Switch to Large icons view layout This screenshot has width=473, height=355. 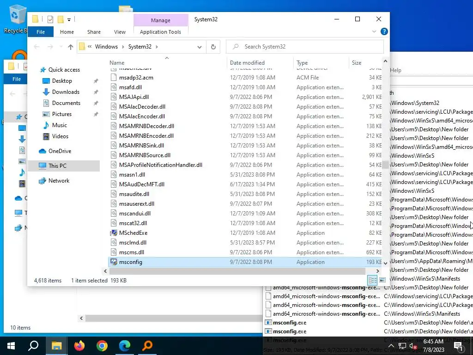382,280
